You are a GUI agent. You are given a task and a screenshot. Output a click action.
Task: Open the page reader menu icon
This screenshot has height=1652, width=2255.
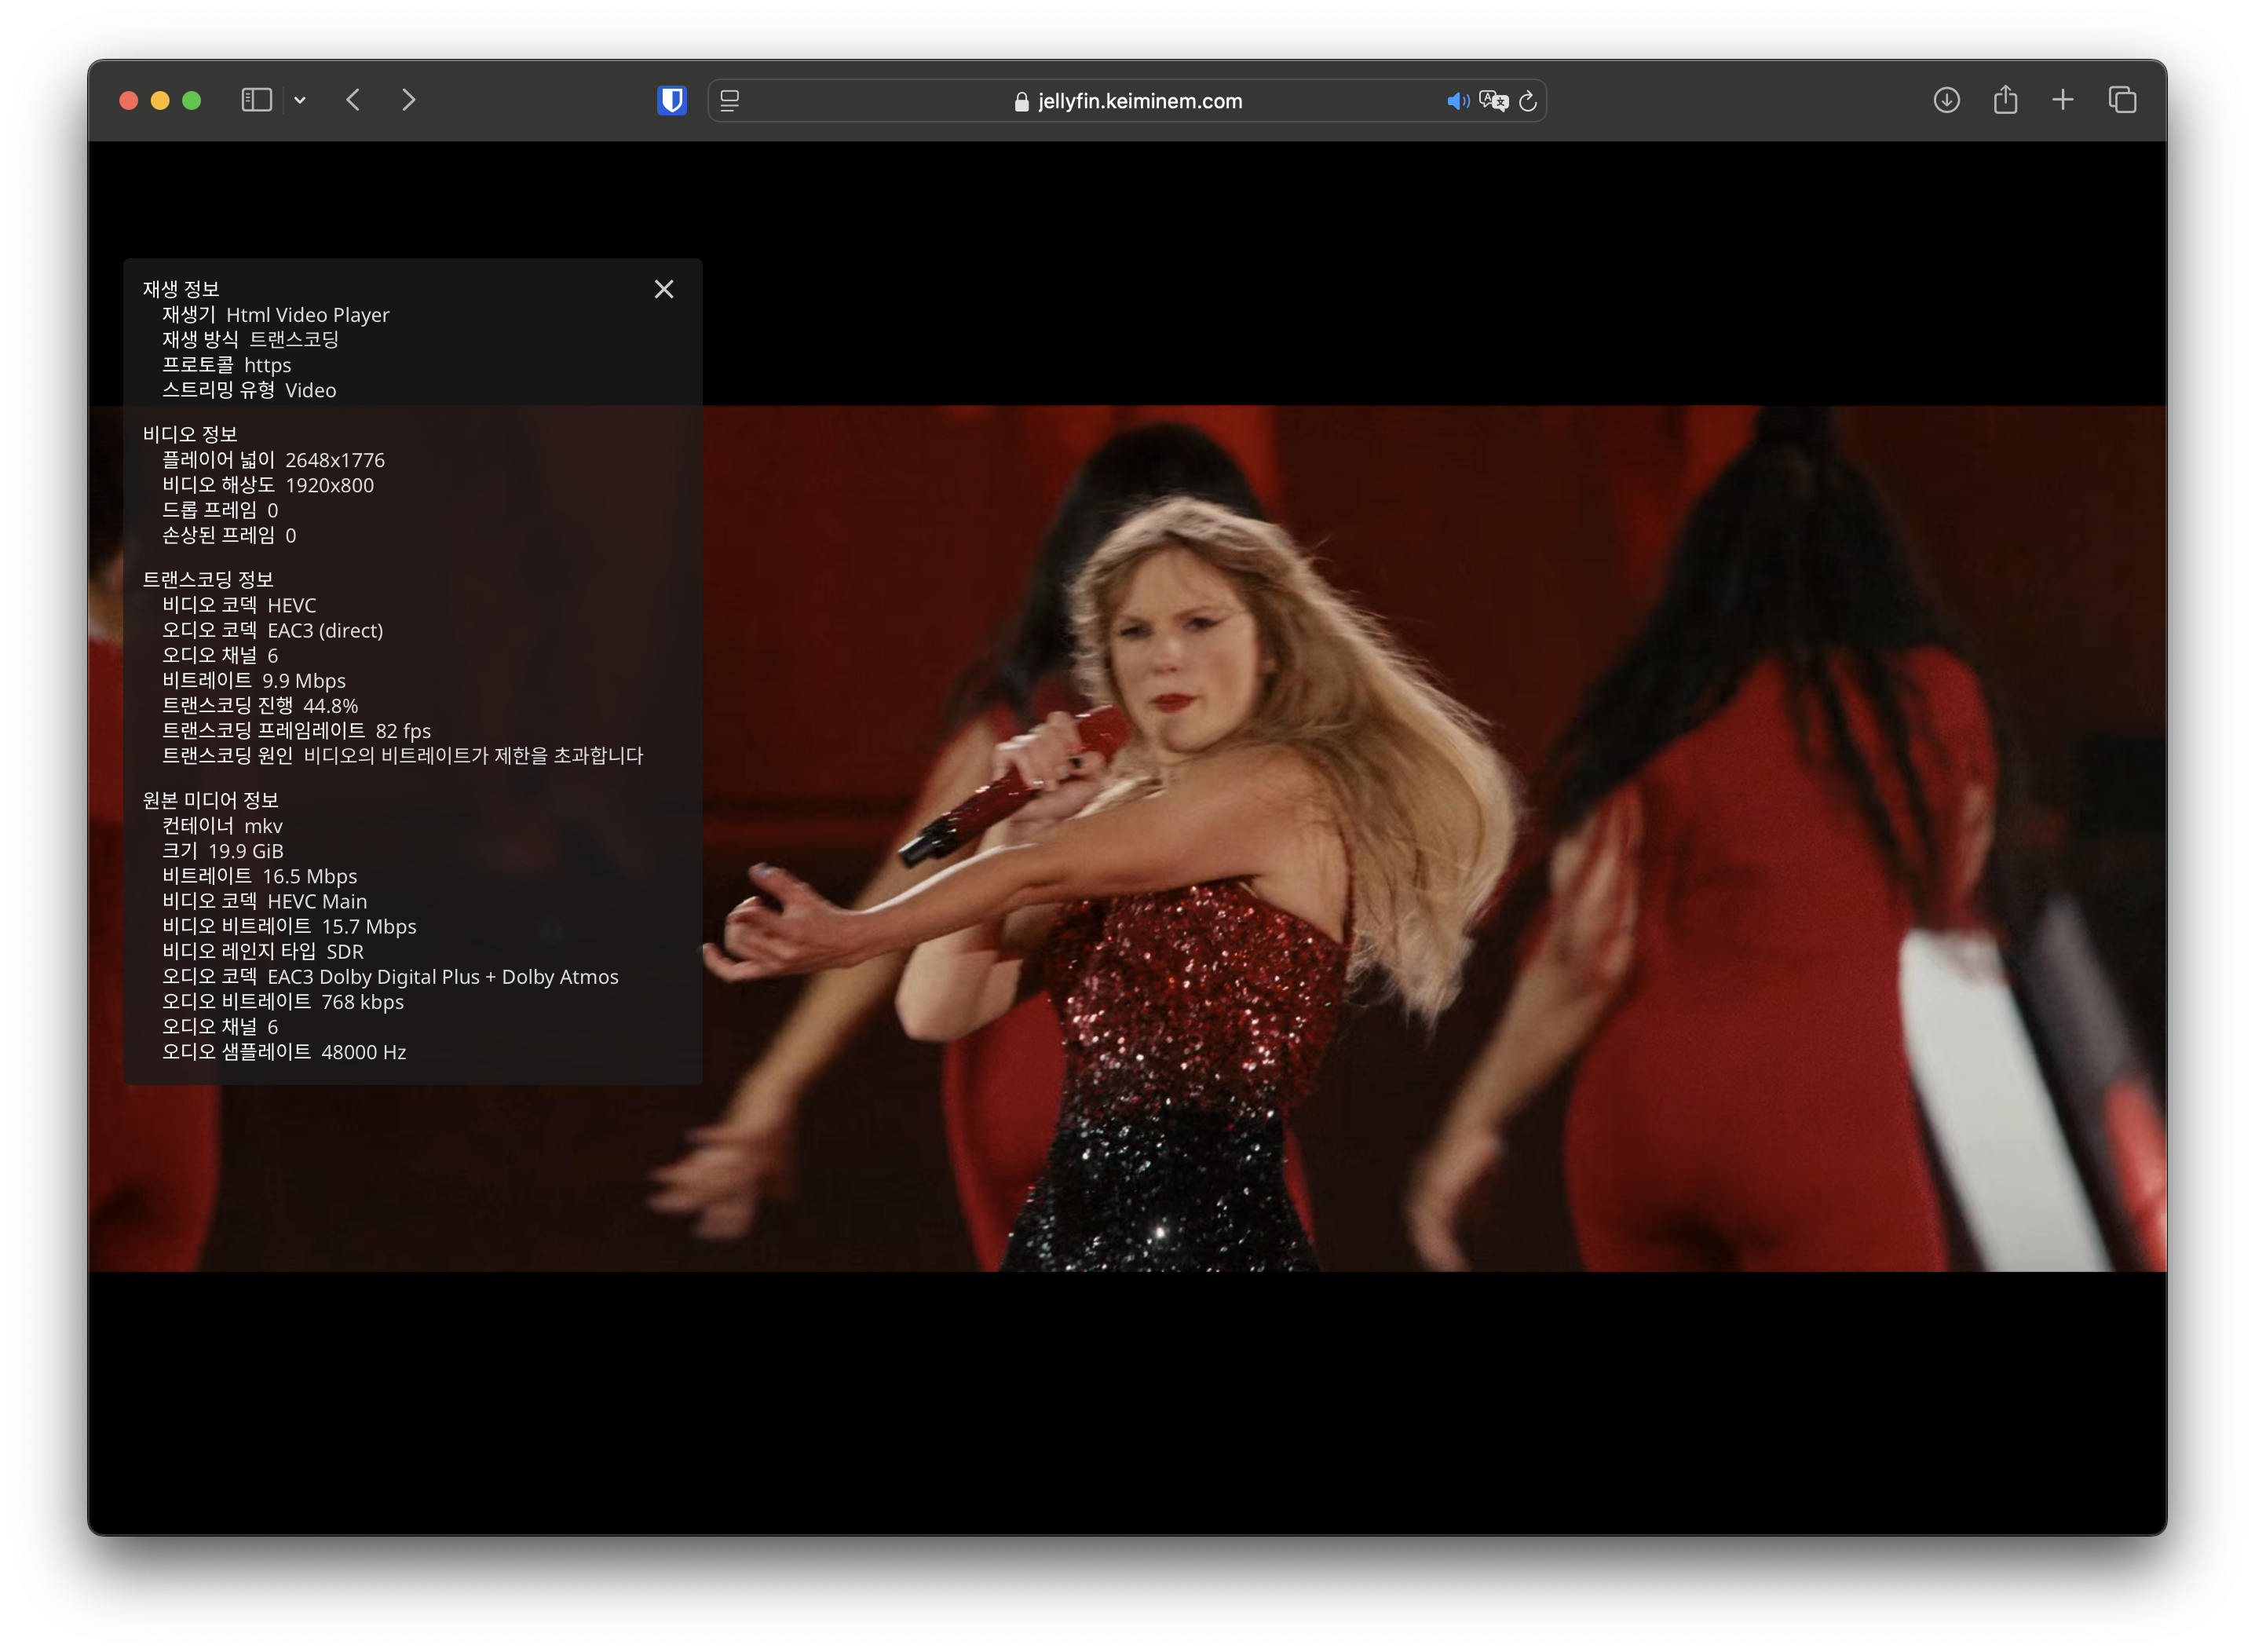[x=730, y=101]
